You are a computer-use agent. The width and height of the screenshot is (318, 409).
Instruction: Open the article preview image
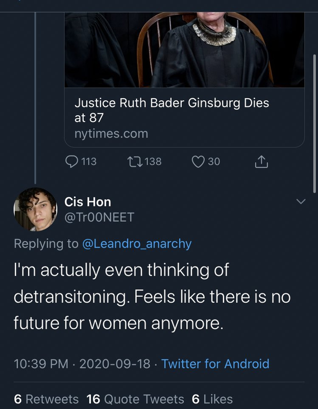click(x=184, y=50)
